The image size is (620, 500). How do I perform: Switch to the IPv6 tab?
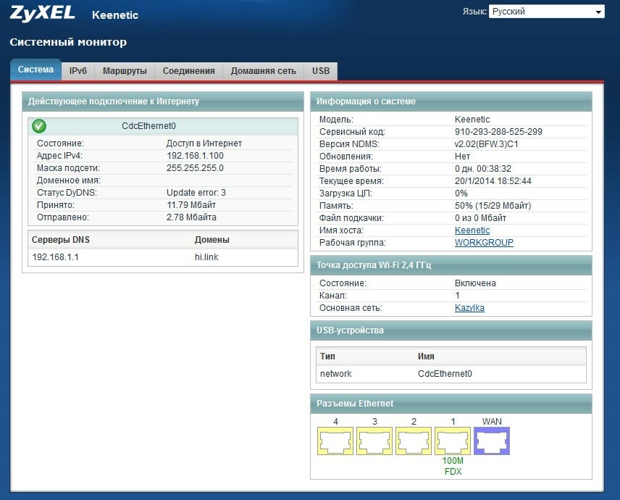(x=78, y=71)
